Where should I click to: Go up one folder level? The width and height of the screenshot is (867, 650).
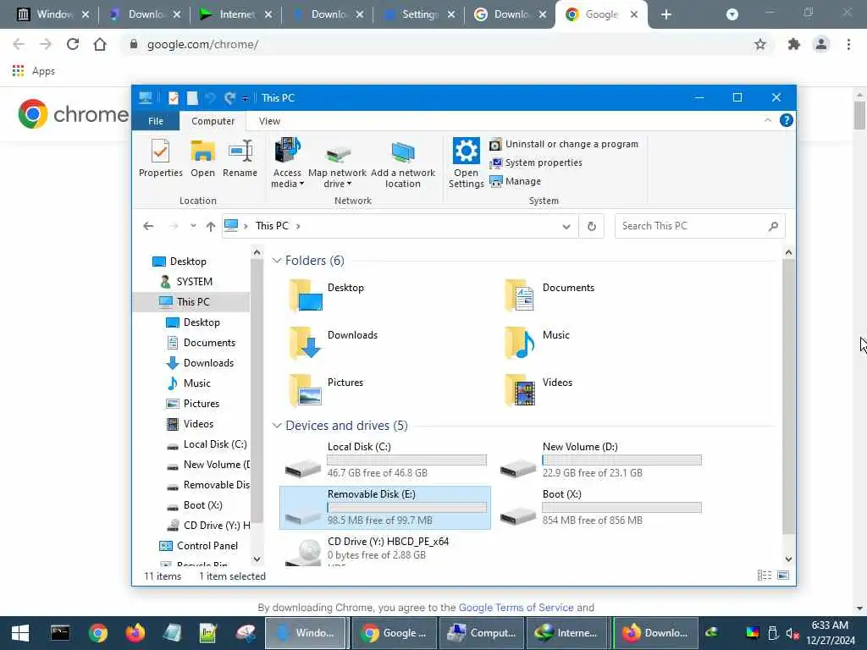[211, 226]
